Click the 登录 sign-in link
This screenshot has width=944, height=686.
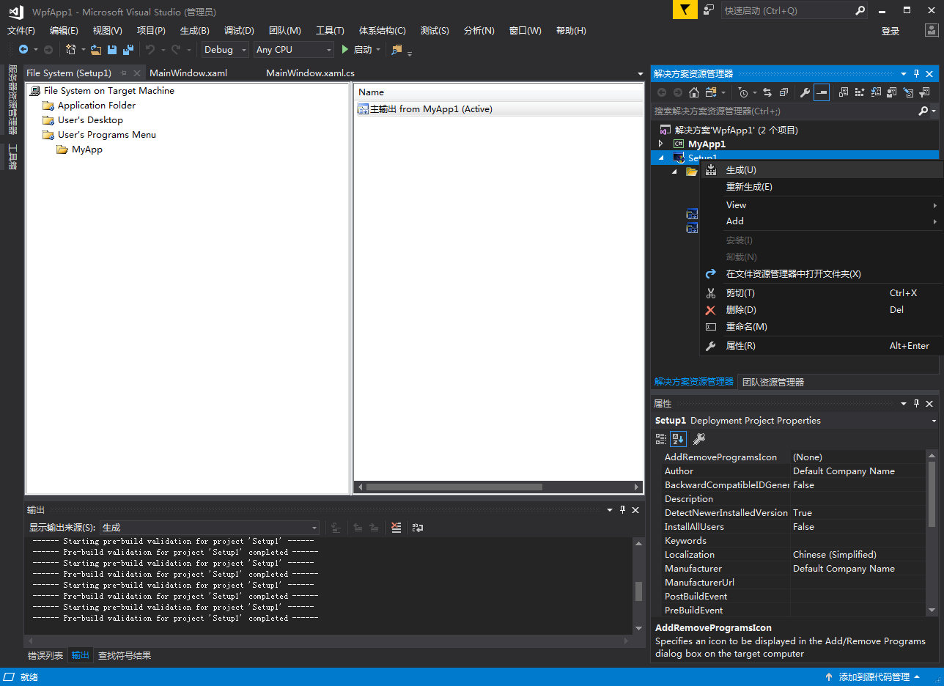(x=890, y=31)
